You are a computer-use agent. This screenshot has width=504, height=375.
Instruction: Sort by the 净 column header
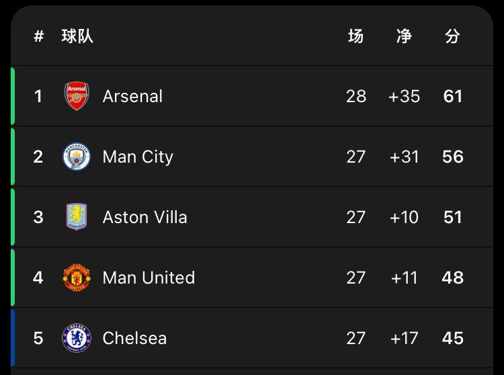pos(404,36)
